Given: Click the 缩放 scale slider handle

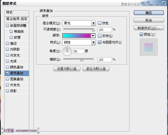Looking at the screenshot, I should click(82, 60).
